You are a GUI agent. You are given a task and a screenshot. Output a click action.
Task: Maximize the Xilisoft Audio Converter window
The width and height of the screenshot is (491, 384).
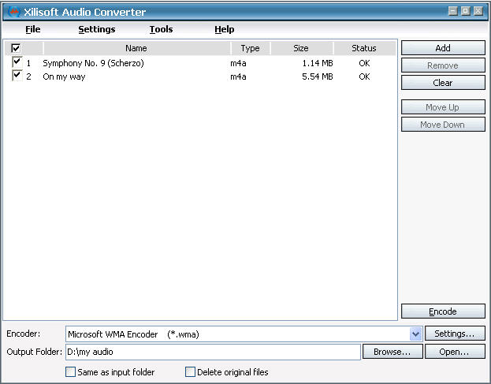click(x=466, y=11)
